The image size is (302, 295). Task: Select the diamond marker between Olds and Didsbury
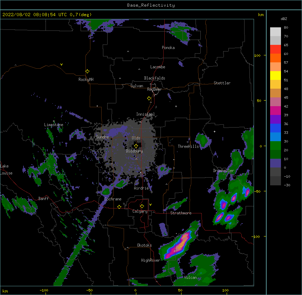pyautogui.click(x=136, y=146)
